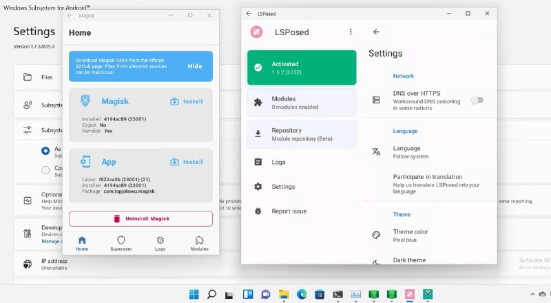Open the Windows Start menu
The width and height of the screenshot is (551, 303).
[x=194, y=294]
